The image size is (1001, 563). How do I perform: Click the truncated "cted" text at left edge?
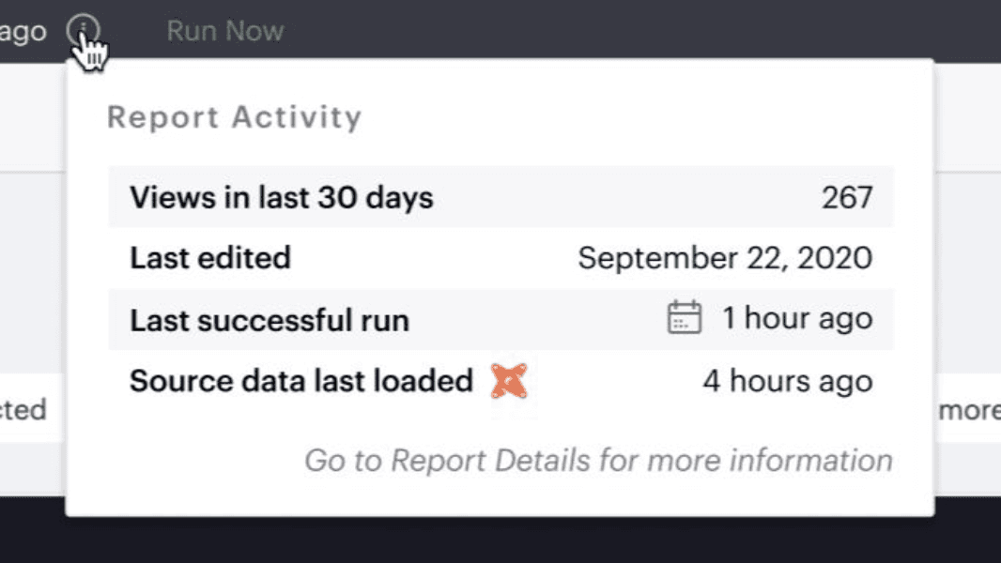[x=23, y=410]
